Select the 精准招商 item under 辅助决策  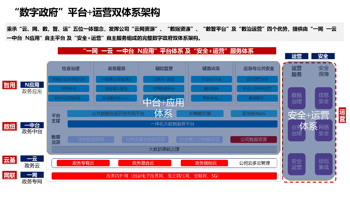tap(211, 89)
